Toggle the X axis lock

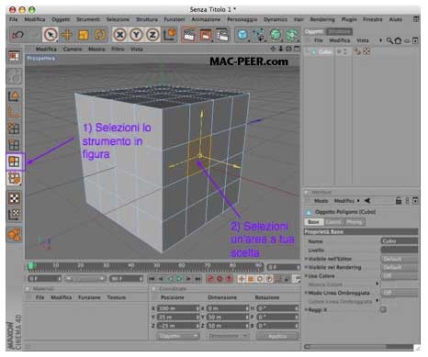tap(120, 35)
